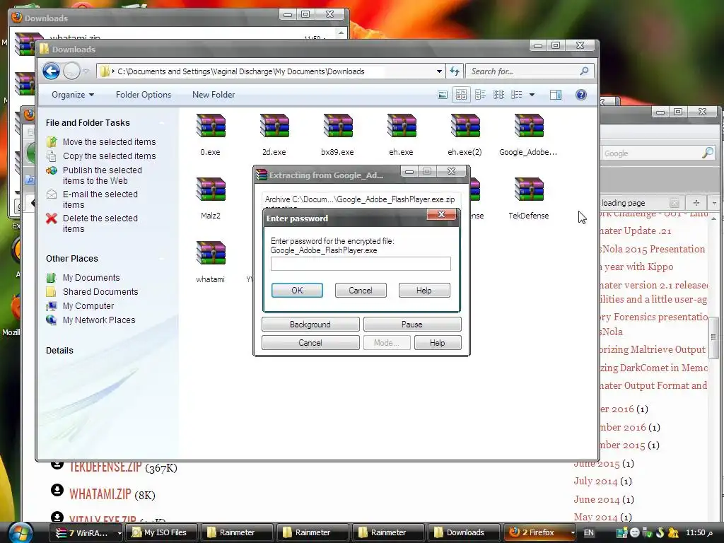Viewport: 724px width, 543px height.
Task: Click Help in Enter password dialog
Action: tap(424, 291)
